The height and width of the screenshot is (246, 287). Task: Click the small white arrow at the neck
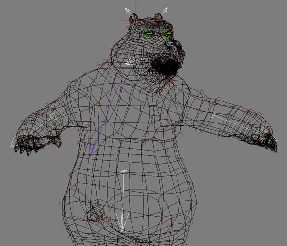click(128, 63)
